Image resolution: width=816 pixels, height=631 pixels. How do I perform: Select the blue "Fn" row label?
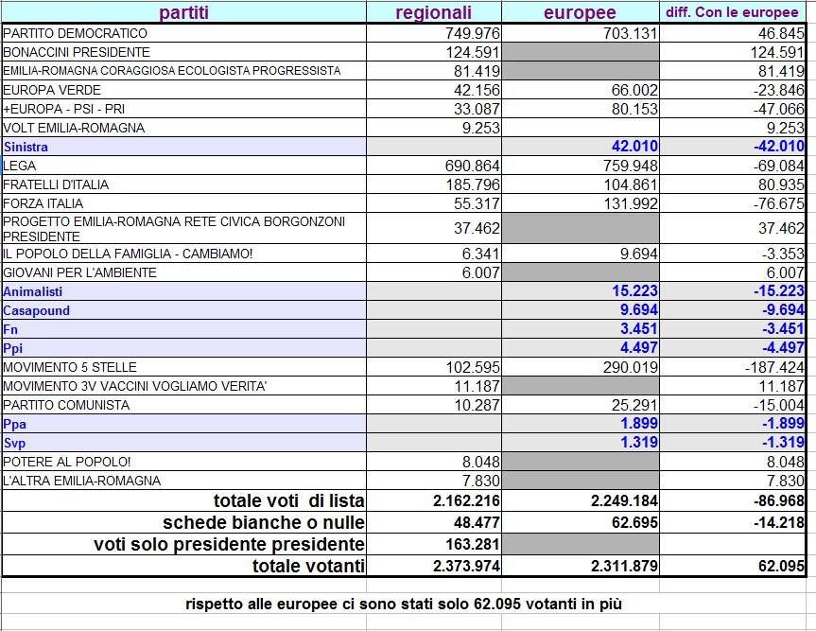(x=9, y=329)
